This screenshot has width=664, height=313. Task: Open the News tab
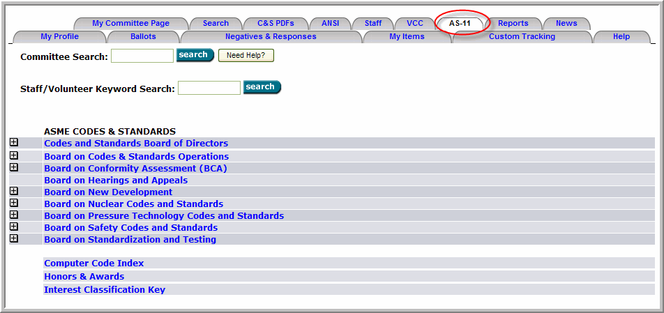[x=566, y=24]
